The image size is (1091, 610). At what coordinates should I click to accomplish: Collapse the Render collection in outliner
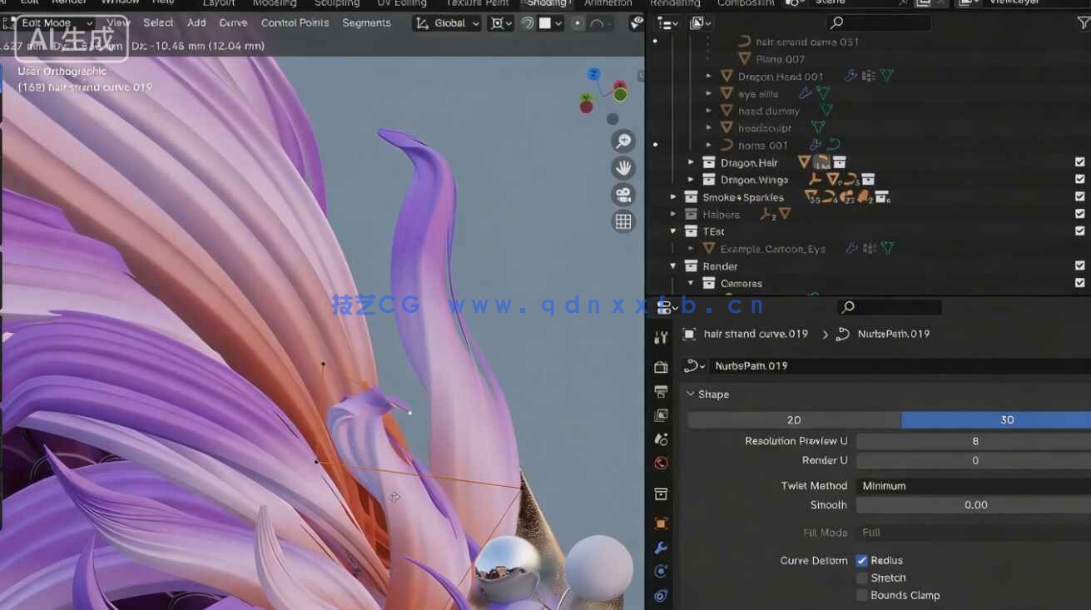click(672, 265)
